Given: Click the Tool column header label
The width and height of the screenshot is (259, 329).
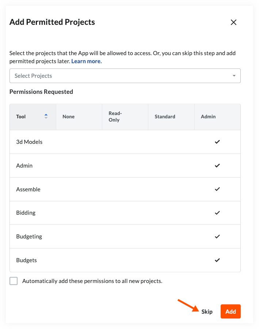Looking at the screenshot, I should point(21,116).
